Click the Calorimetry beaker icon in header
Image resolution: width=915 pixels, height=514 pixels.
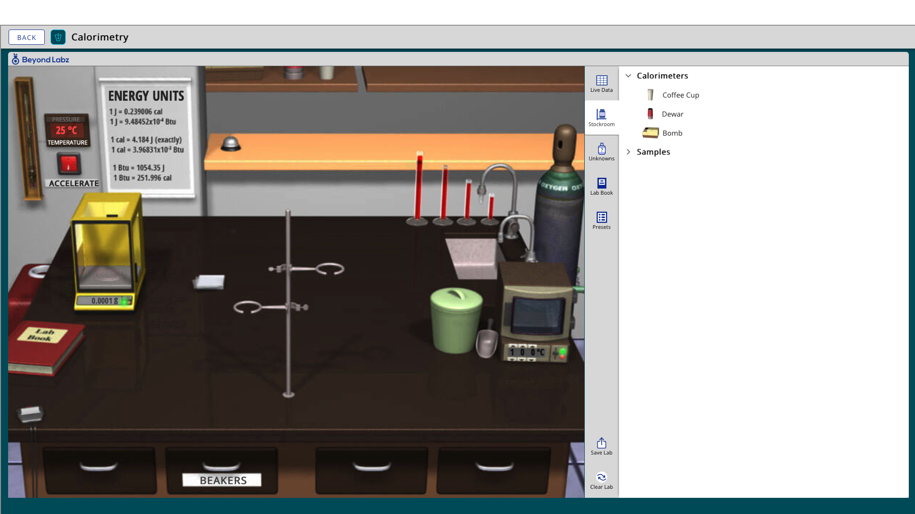[58, 37]
